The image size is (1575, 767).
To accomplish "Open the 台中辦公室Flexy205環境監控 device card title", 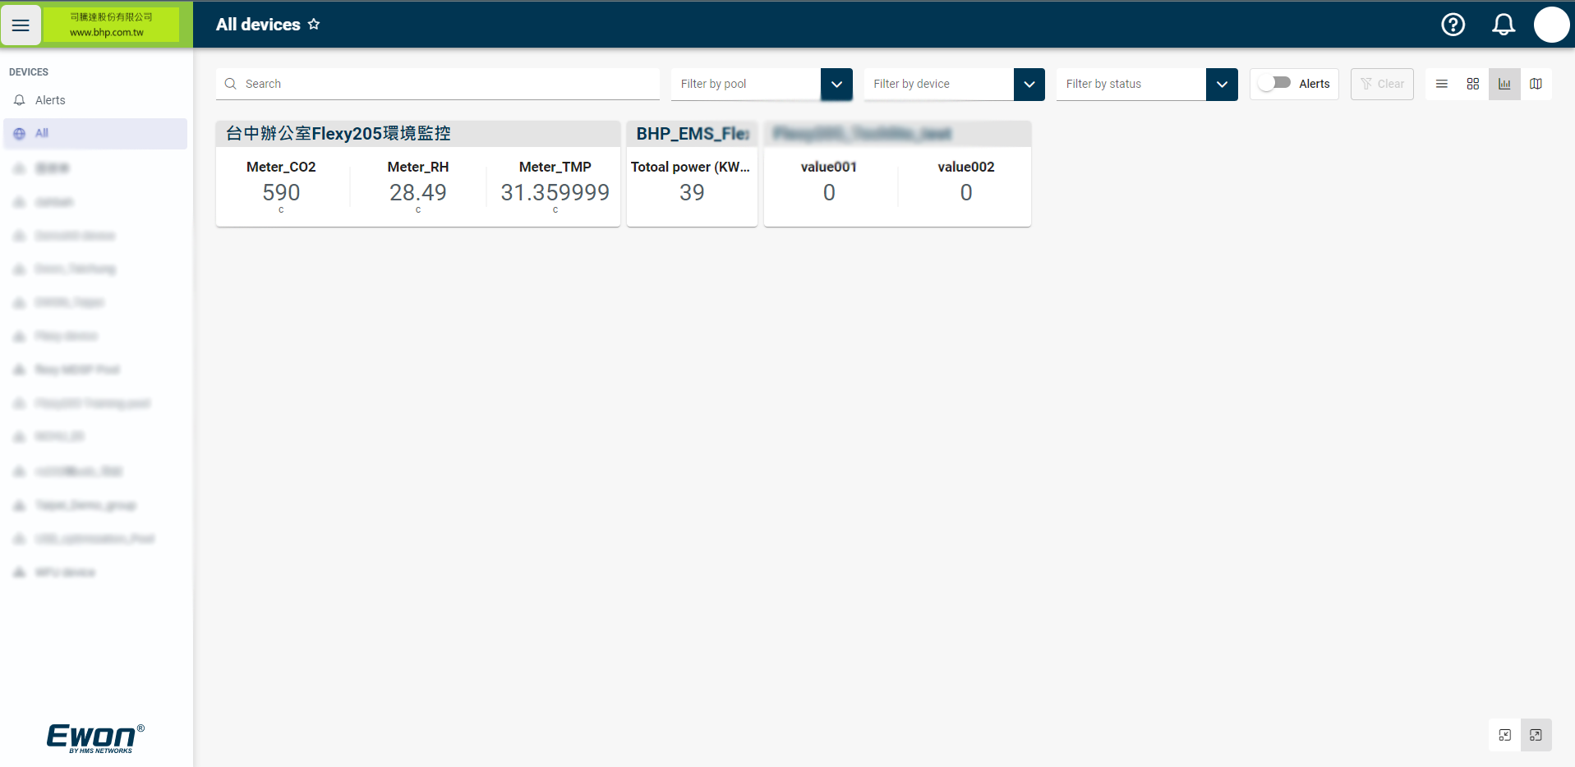I will pyautogui.click(x=338, y=133).
